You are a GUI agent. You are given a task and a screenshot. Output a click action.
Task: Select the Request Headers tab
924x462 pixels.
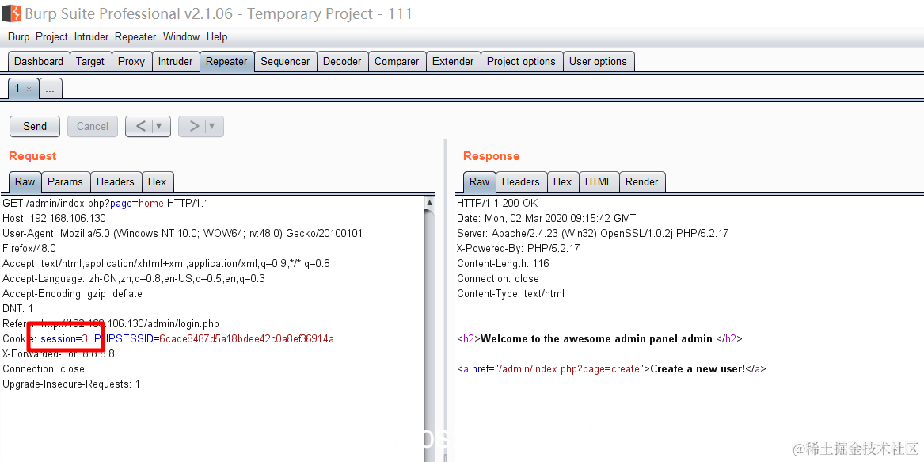(x=116, y=181)
